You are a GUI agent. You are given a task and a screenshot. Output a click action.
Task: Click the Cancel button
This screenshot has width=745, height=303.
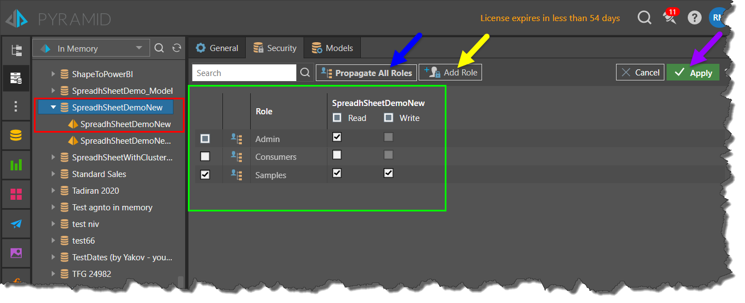[x=640, y=72]
